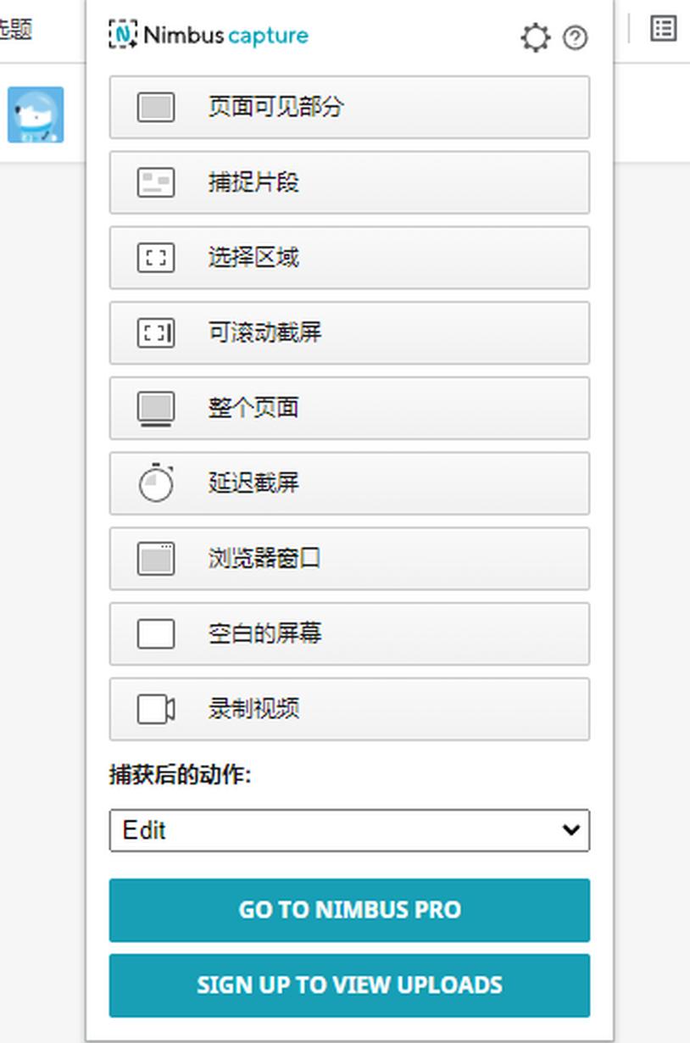Image resolution: width=690 pixels, height=1043 pixels.
Task: Click the blue avatar thumbnail behind the popup
Action: pyautogui.click(x=36, y=114)
